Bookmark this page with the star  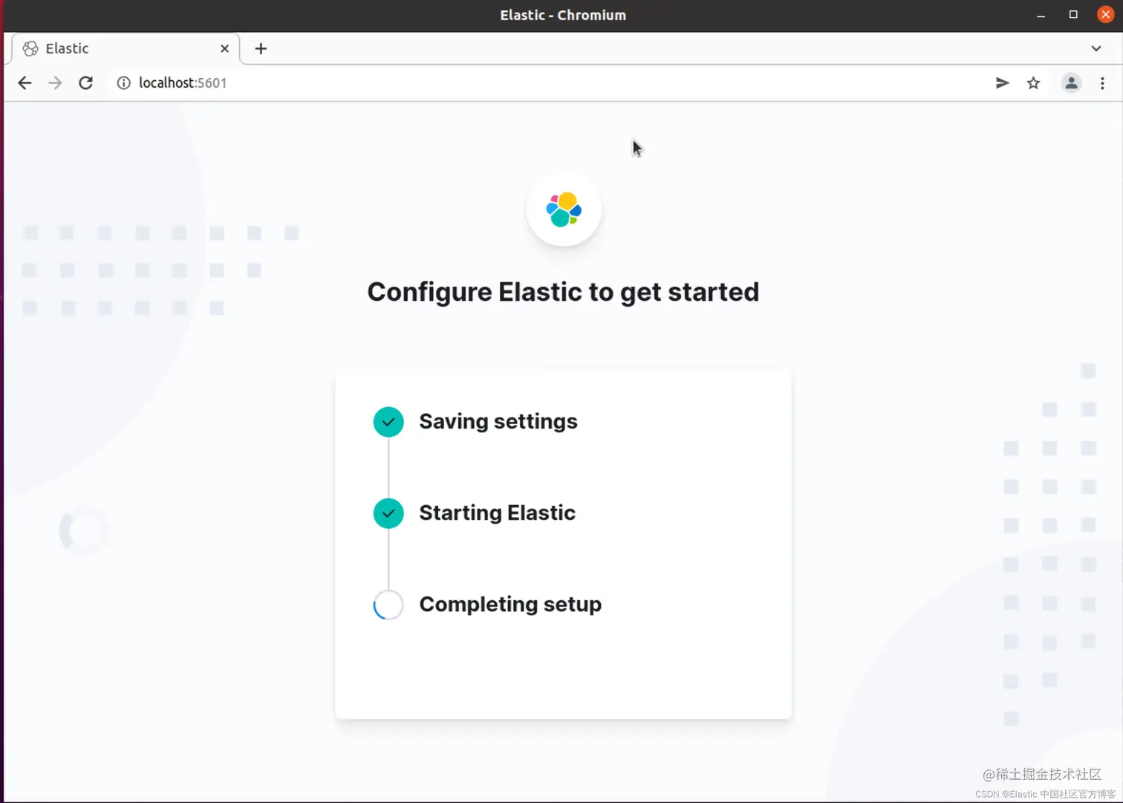(x=1033, y=83)
